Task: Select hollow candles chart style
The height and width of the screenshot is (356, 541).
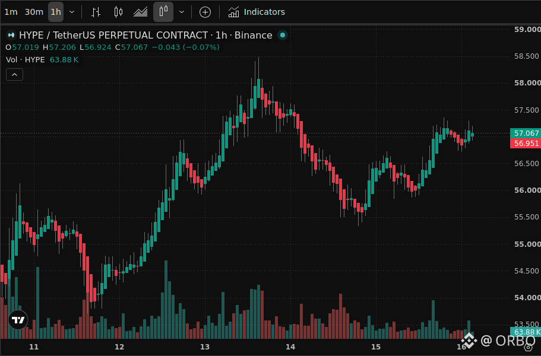Action: point(163,12)
